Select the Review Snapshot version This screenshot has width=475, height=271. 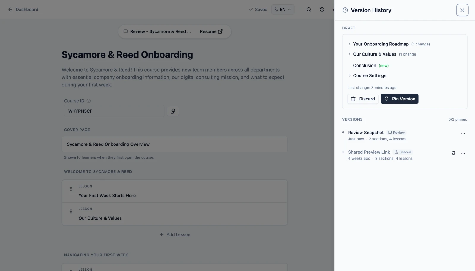pos(366,133)
